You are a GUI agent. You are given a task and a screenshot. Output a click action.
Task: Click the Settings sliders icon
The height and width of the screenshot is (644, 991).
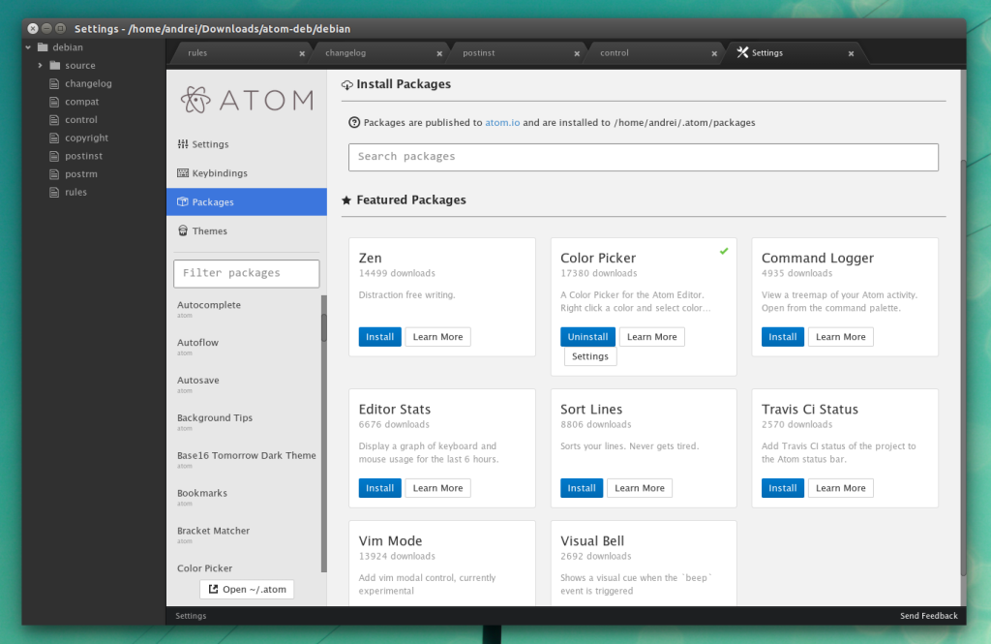click(183, 143)
